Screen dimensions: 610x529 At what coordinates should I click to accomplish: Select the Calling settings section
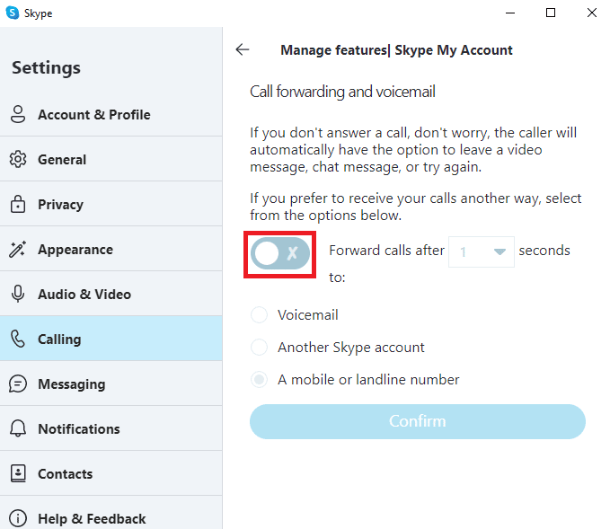click(x=111, y=339)
